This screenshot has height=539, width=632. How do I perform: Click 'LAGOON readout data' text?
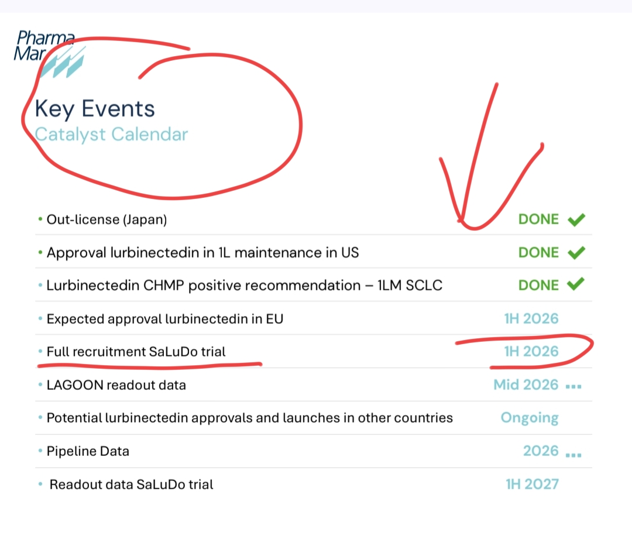116,385
